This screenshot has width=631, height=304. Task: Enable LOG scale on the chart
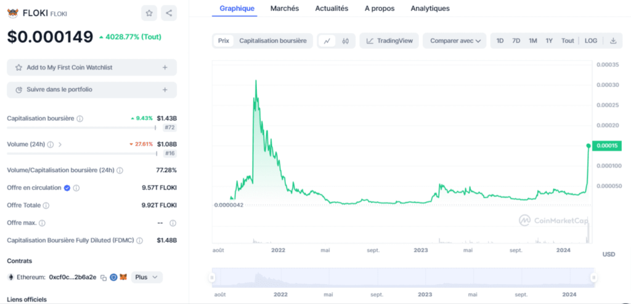(x=590, y=41)
